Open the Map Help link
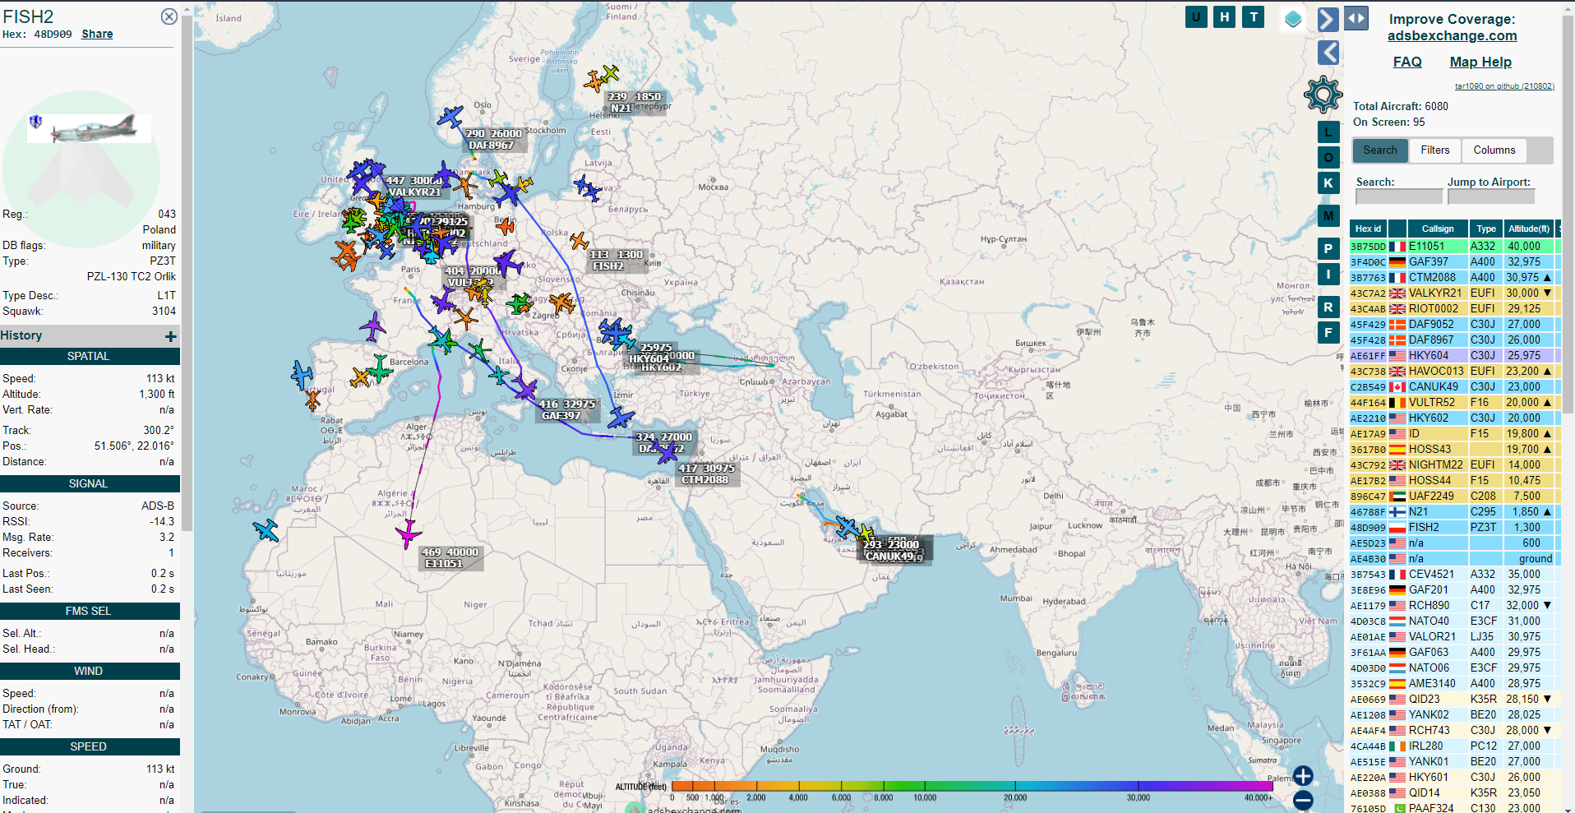The width and height of the screenshot is (1575, 813). point(1480,62)
